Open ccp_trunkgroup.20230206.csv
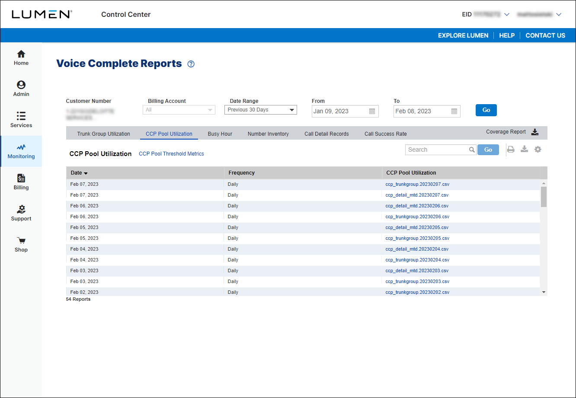This screenshot has width=576, height=398. [x=417, y=217]
